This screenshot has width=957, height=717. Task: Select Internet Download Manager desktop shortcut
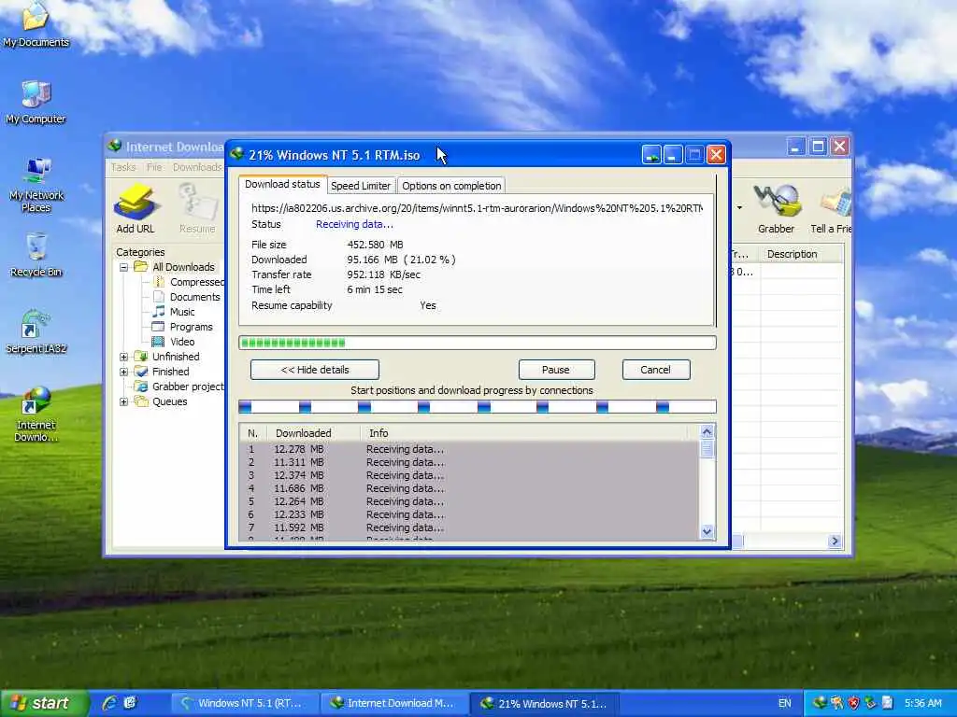click(36, 414)
